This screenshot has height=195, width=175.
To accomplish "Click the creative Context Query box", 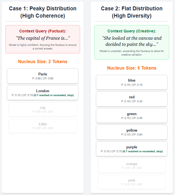I will click(x=132, y=42).
